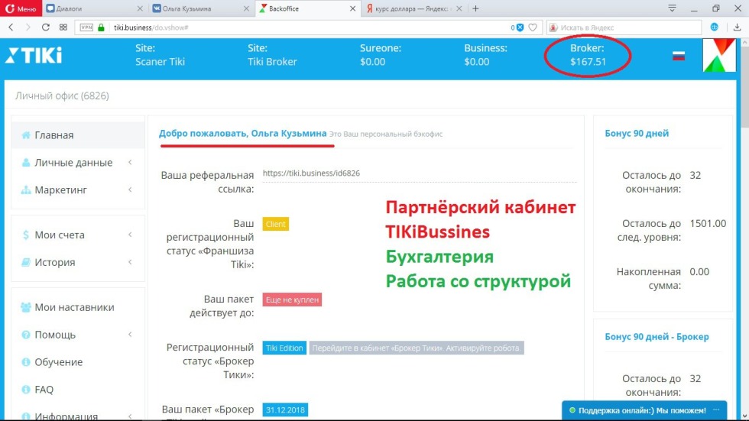Click the heart bookmark icon in address bar
This screenshot has width=749, height=421.
(x=533, y=27)
